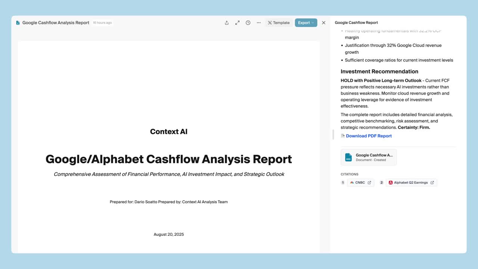
Task: Expand document to fullscreen with arrows icon
Action: [x=237, y=23]
